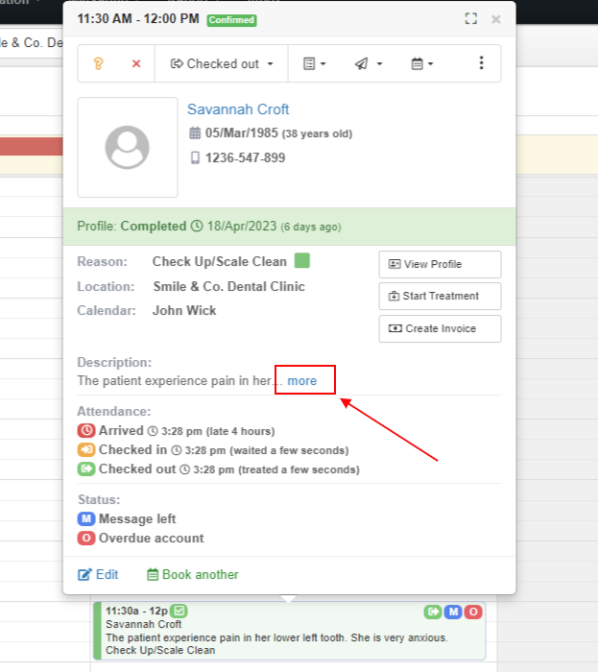Open Savannah Croft patient name link
Image resolution: width=598 pixels, height=672 pixels.
click(x=238, y=109)
